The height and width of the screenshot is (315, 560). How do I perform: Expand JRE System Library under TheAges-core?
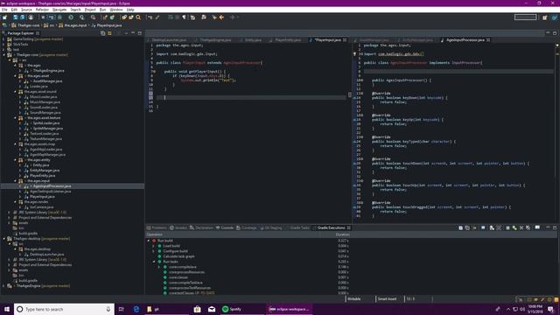click(x=10, y=213)
